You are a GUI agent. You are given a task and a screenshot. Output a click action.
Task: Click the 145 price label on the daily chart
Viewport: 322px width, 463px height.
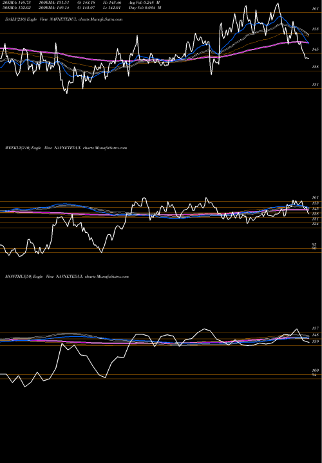click(x=315, y=50)
